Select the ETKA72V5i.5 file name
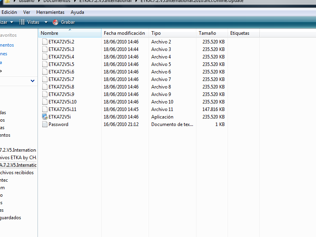316x237 pixels. click(61, 64)
